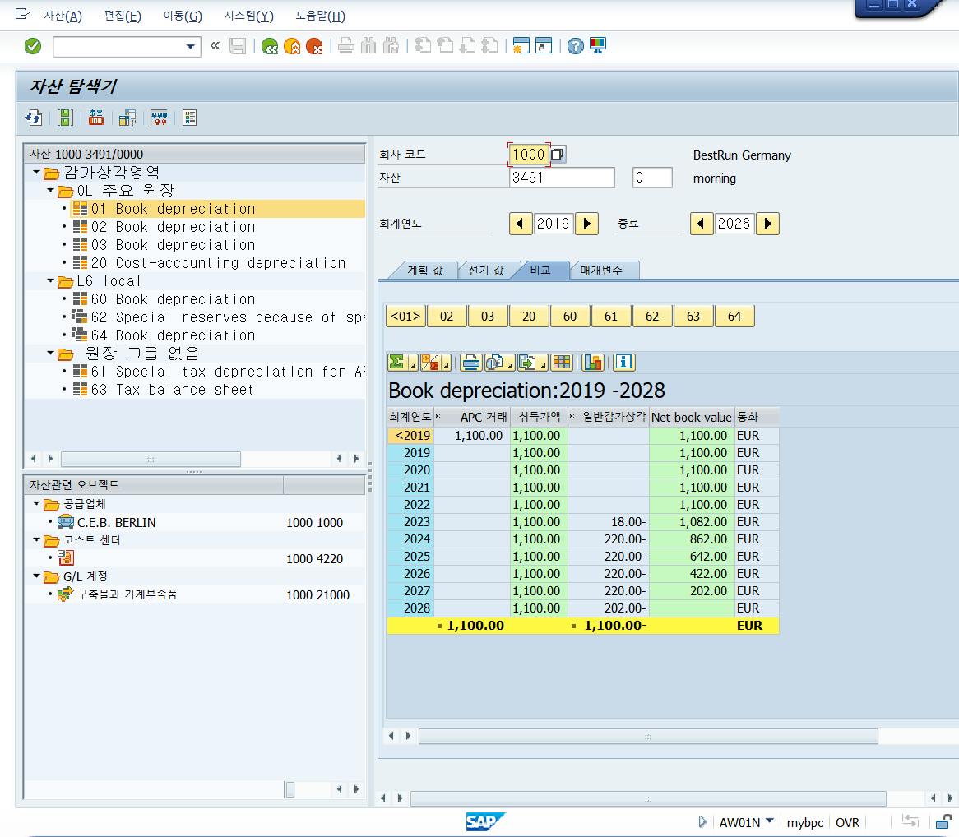Click the asset subnumber field showing 0
This screenshot has width=959, height=837.
652,178
